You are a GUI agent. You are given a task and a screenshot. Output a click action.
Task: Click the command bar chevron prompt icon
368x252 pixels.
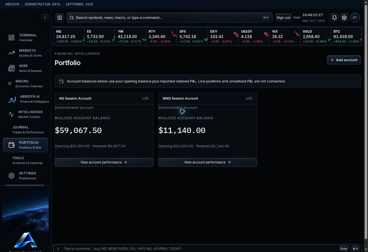pos(58,249)
